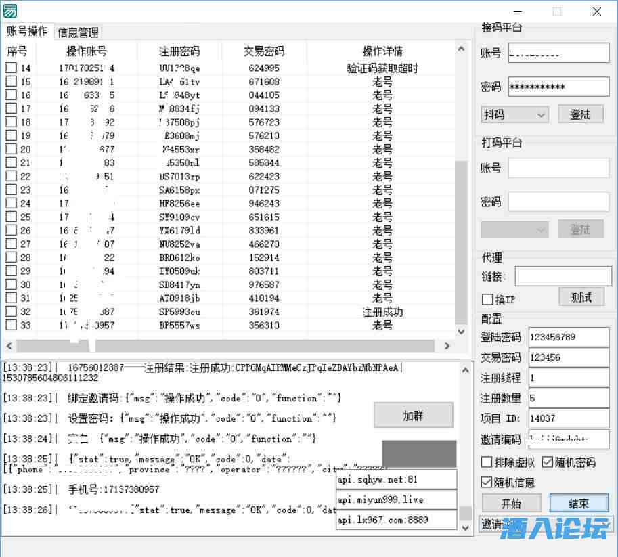Open the 抖码 platform dropdown
Screen dimensions: 618x557
pyautogui.click(x=514, y=114)
